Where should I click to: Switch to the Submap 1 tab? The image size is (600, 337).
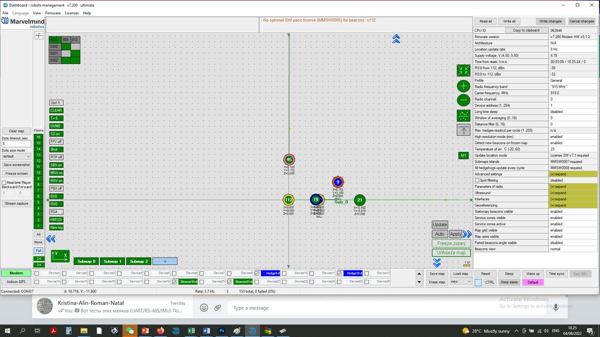coord(112,261)
